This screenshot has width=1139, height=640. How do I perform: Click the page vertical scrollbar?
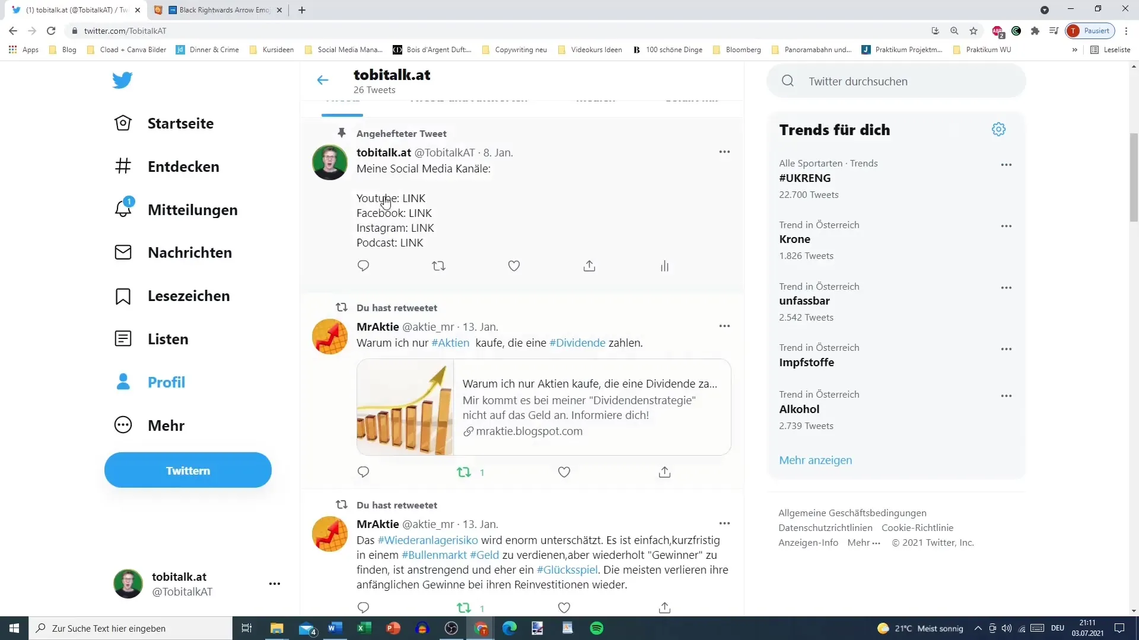pyautogui.click(x=1134, y=178)
